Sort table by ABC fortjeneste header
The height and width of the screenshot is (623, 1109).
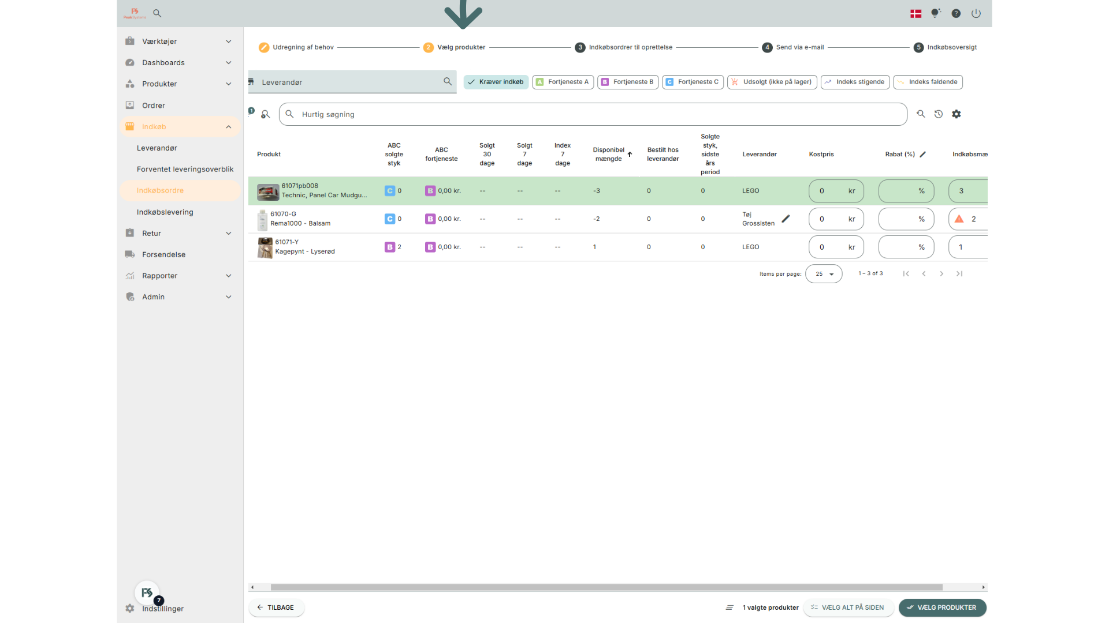tap(441, 154)
